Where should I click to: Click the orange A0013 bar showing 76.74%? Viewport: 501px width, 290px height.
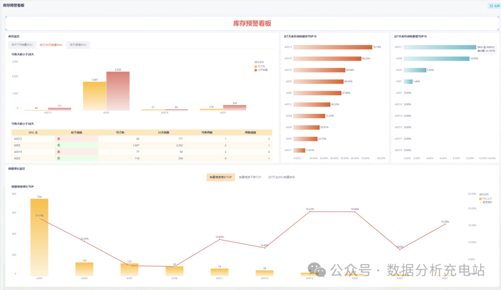333,47
